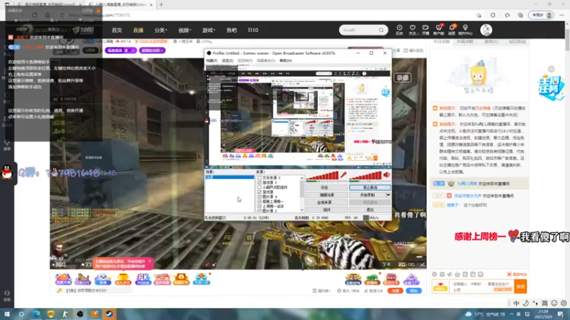Expand the recording button dropdown arrow in OBS

[388, 195]
